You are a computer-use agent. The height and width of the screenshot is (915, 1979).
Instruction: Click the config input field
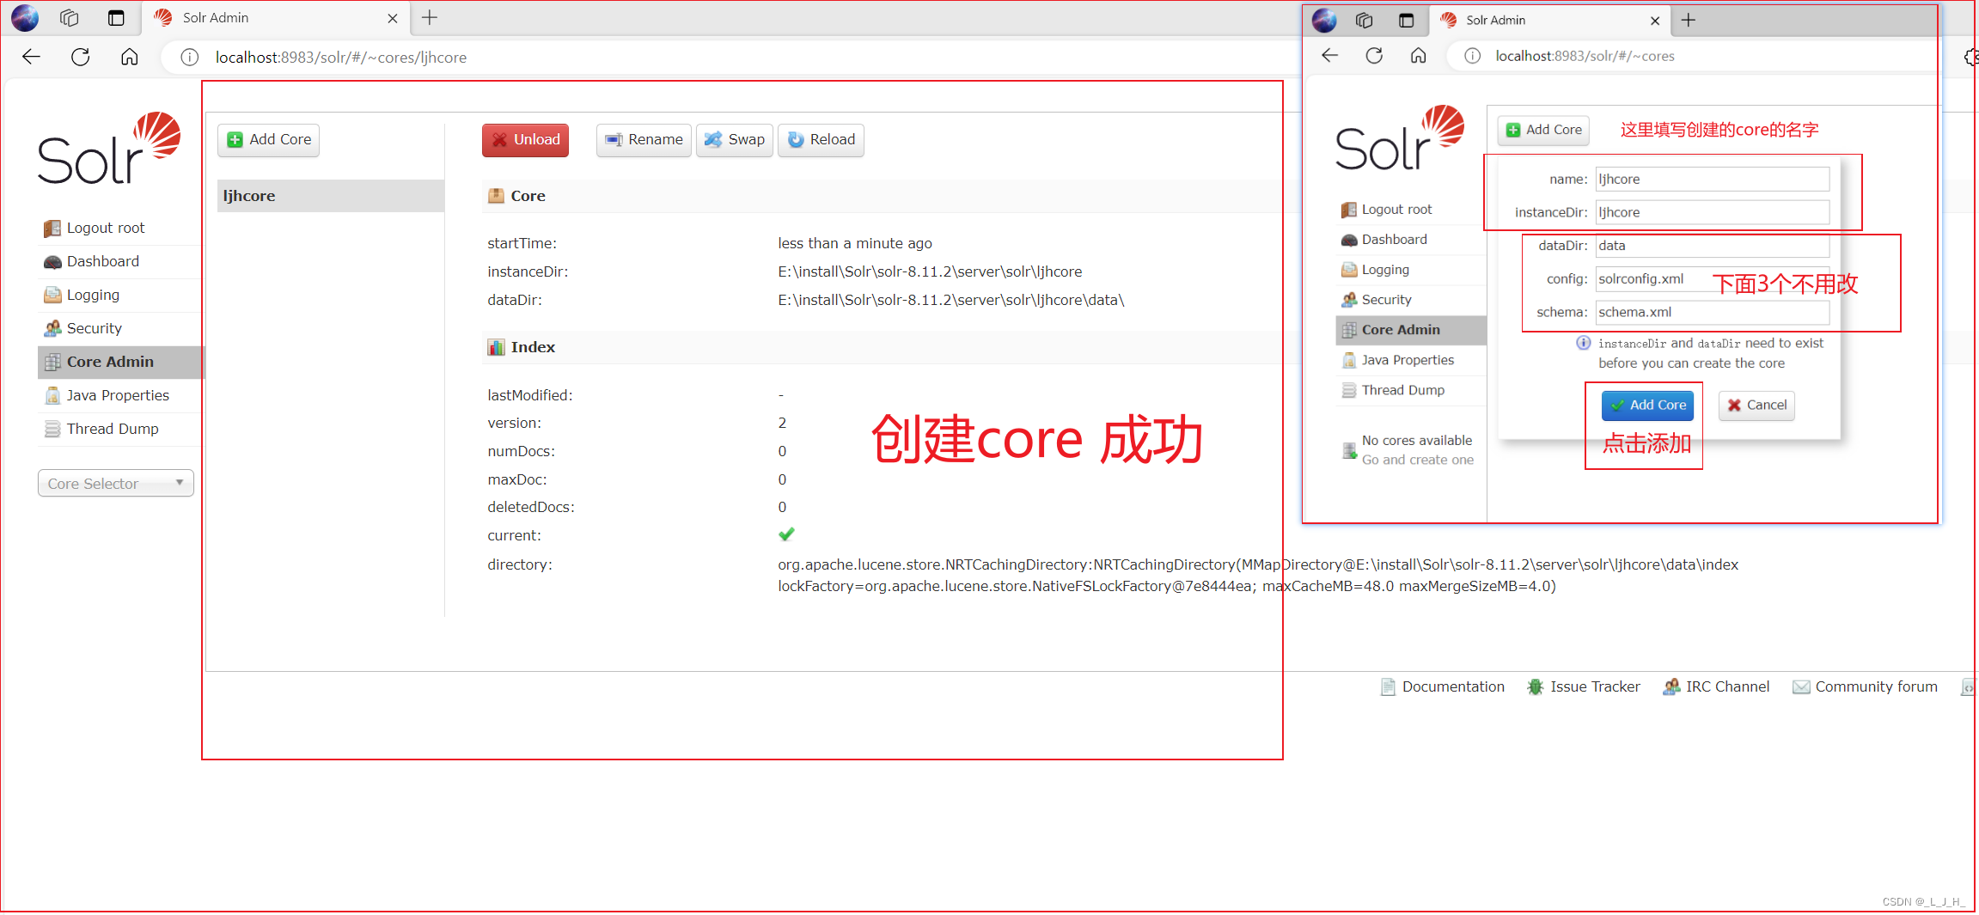pos(1713,279)
